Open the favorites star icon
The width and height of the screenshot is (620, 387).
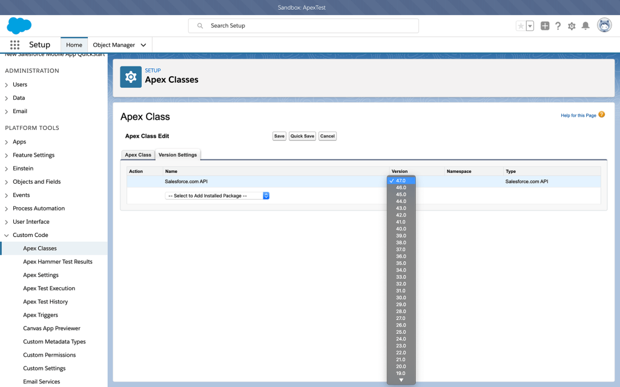click(520, 26)
